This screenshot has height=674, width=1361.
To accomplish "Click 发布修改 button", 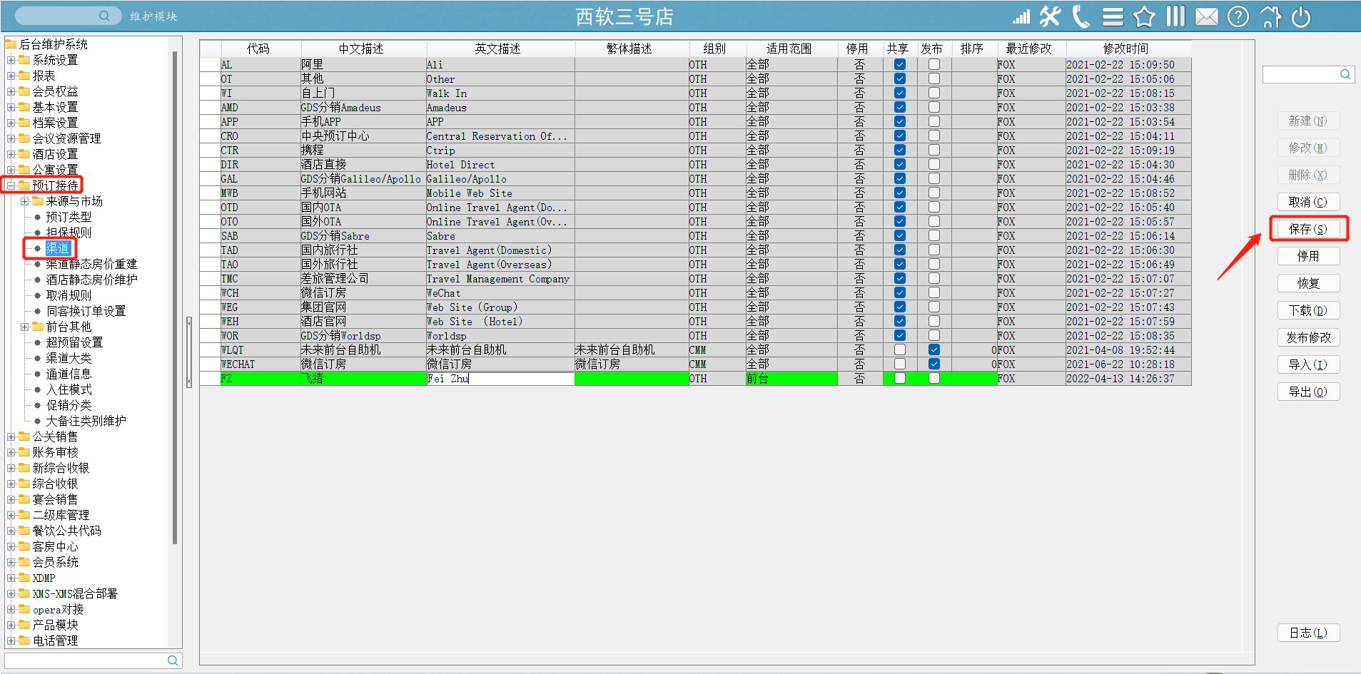I will (x=1308, y=337).
